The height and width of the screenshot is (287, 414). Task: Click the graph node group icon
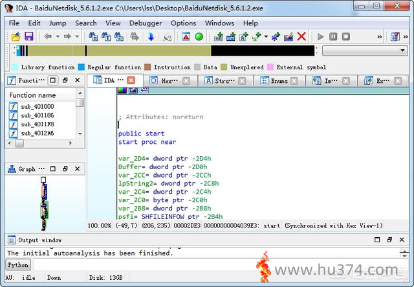(x=144, y=90)
